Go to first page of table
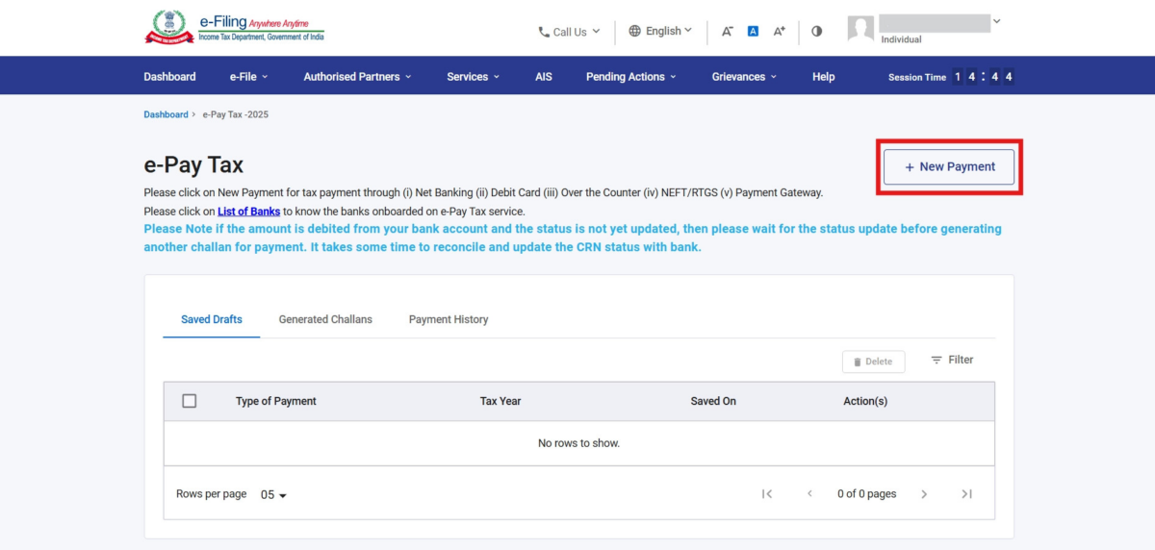Viewport: 1155px width, 550px height. 767,494
